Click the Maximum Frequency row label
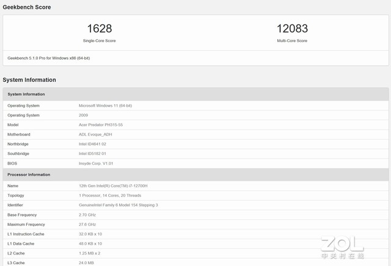 (x=26, y=225)
